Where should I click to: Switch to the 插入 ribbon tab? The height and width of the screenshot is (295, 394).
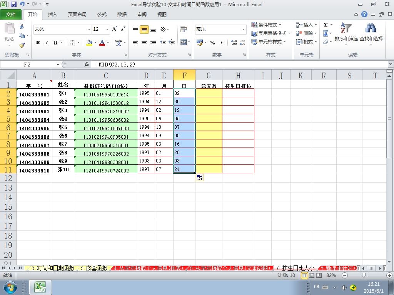(52, 15)
